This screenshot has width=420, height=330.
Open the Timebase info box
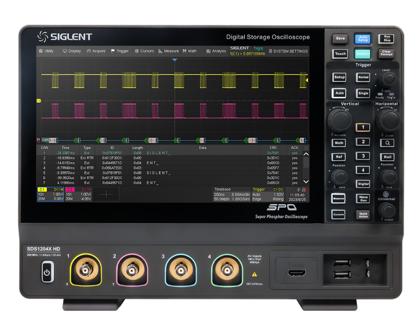point(232,194)
